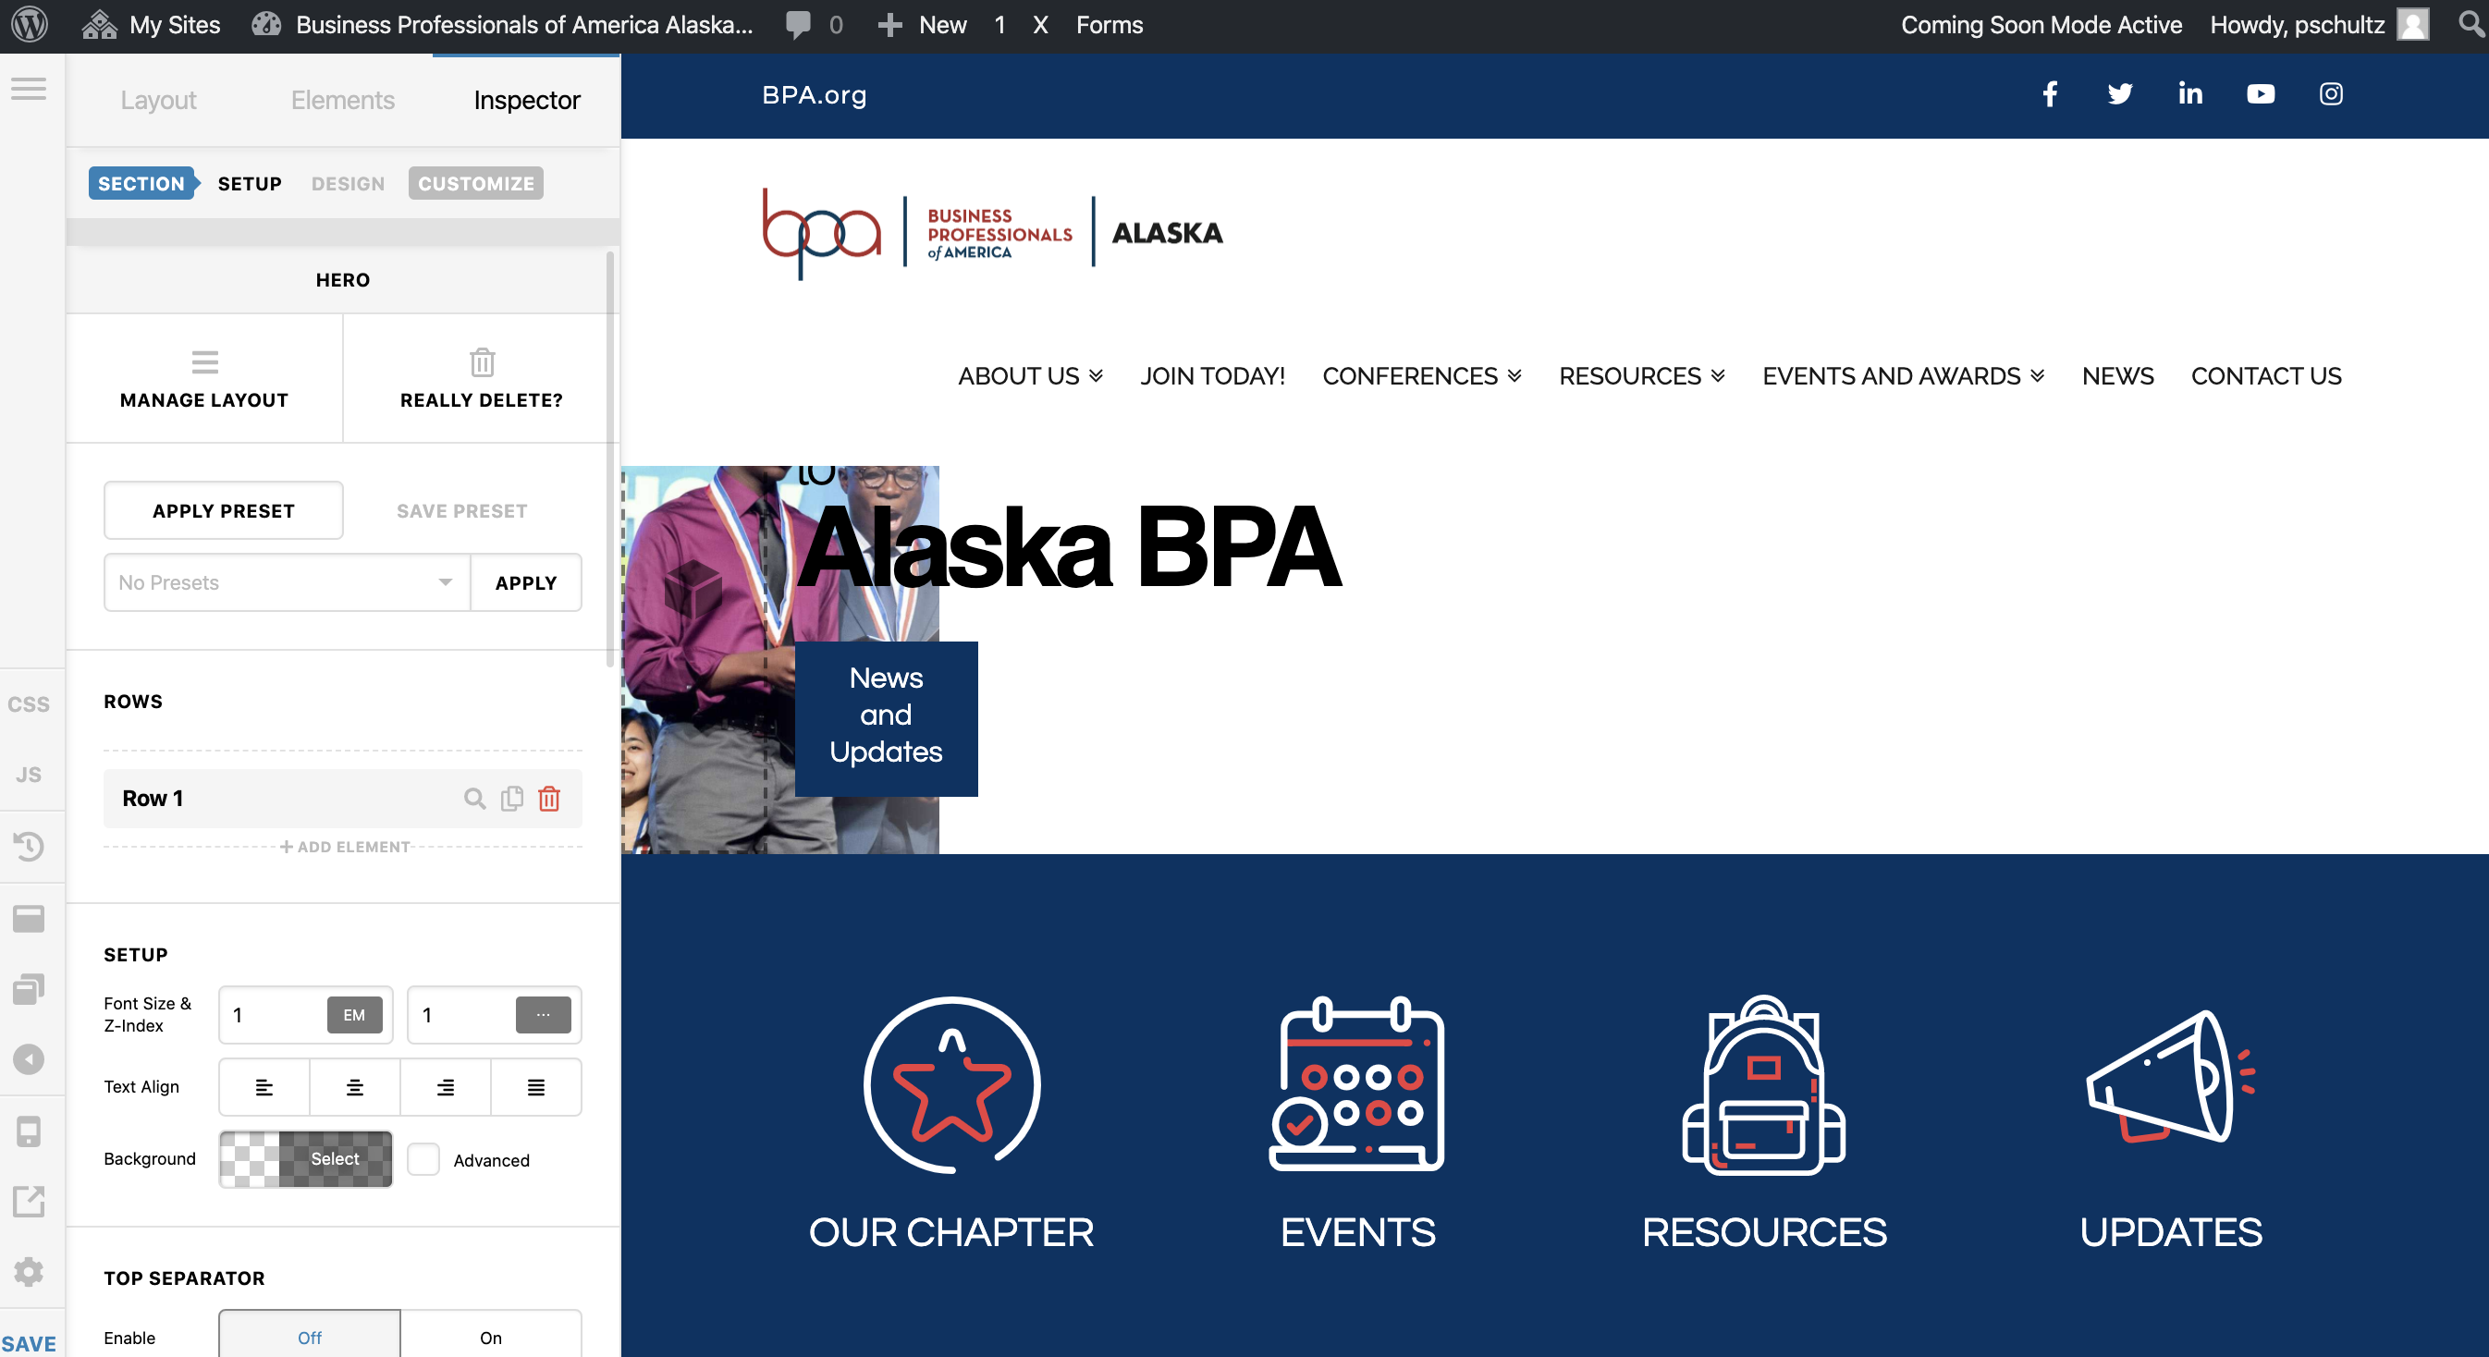This screenshot has height=1357, width=2489.
Task: Click the Events calendar icon
Action: 1356,1083
